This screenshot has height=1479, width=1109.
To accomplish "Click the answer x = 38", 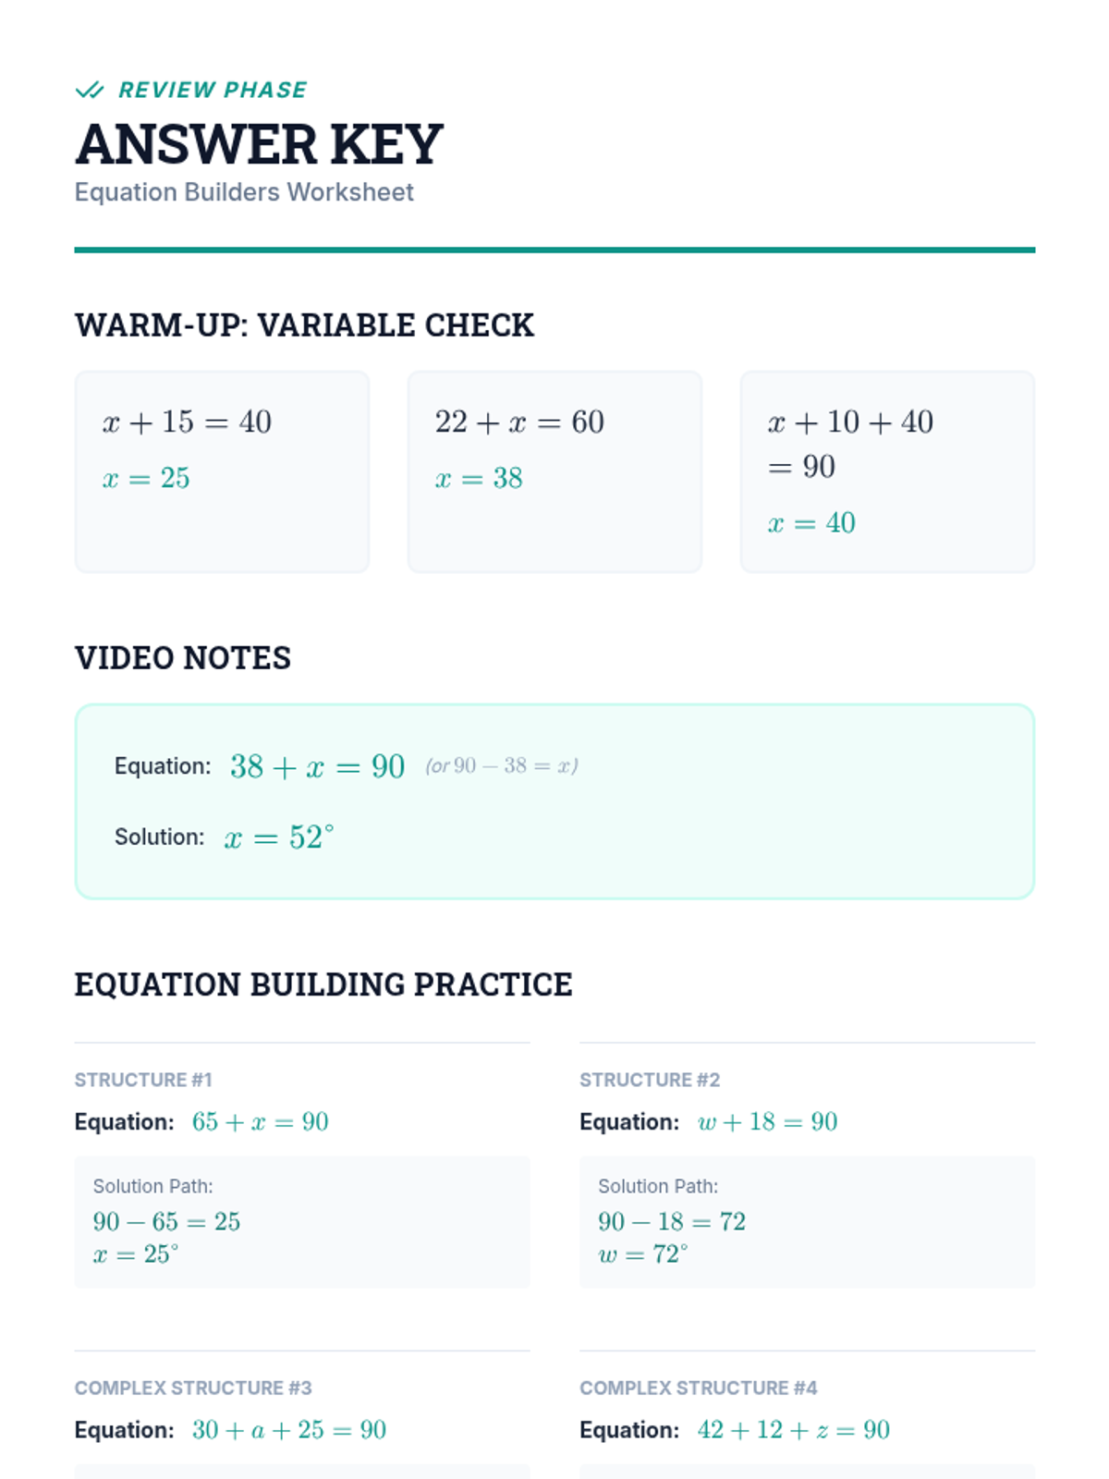I will [x=479, y=478].
